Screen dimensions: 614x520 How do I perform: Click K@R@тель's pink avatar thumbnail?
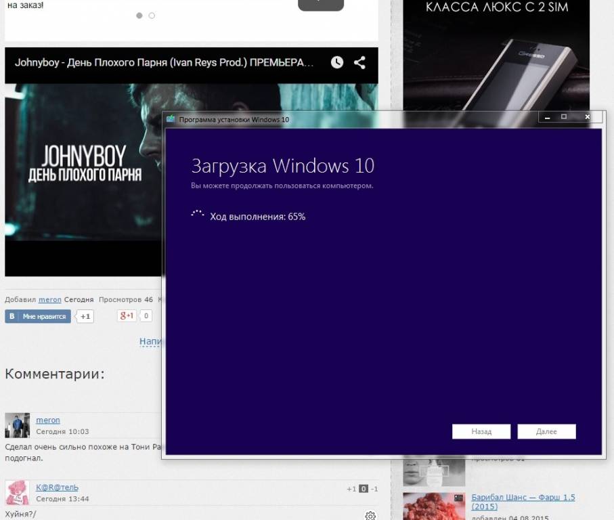point(17,493)
